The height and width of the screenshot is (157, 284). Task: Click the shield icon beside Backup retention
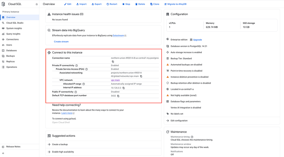(x=168, y=83)
